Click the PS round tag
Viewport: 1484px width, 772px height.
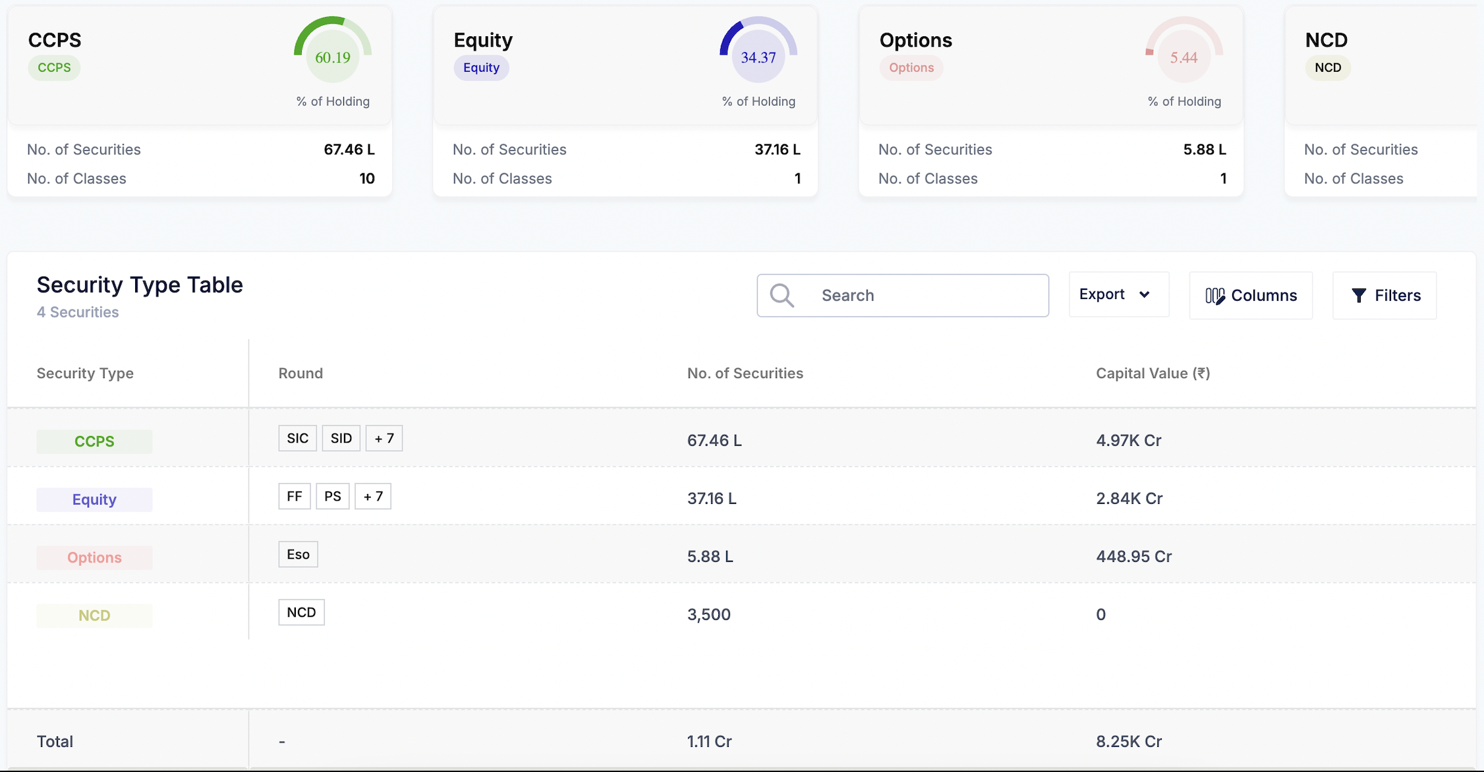332,496
